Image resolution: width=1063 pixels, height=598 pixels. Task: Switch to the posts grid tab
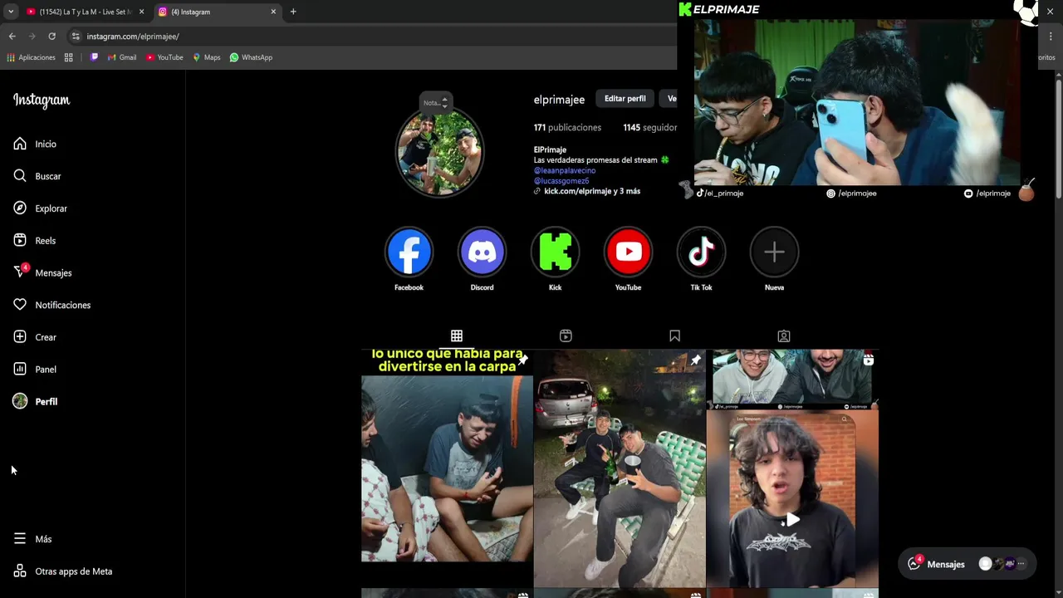pos(457,336)
